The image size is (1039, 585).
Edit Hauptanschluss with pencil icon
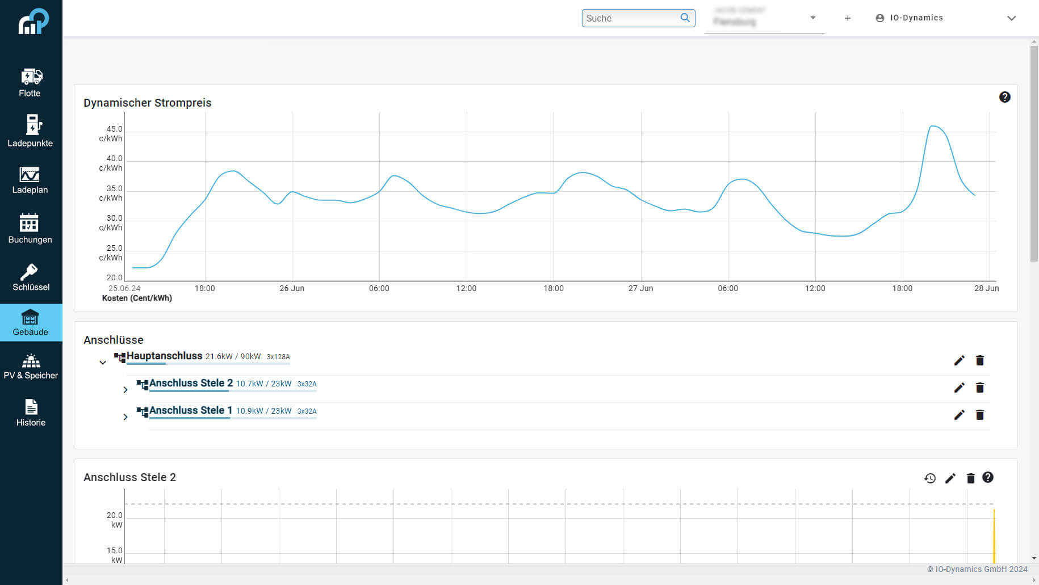[x=959, y=360]
